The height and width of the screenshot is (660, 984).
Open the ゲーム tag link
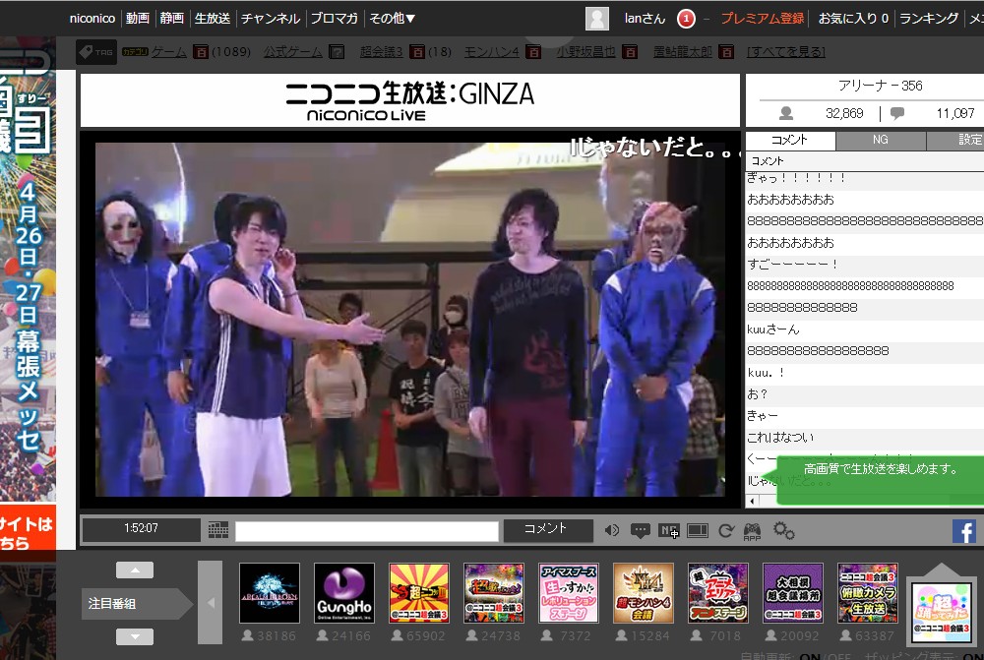point(169,52)
